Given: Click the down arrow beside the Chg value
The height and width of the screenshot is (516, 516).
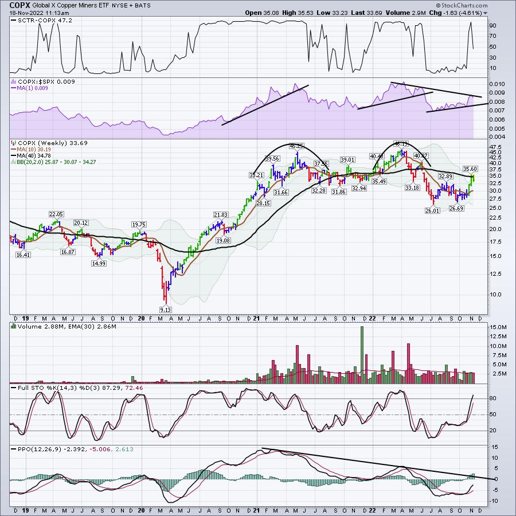Looking at the screenshot, I should pos(485,13).
